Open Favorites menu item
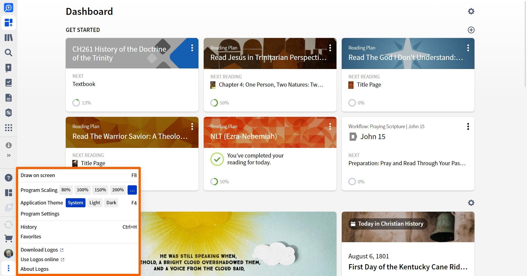 pyautogui.click(x=78, y=237)
